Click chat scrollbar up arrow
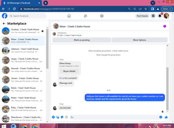 (x=167, y=45)
